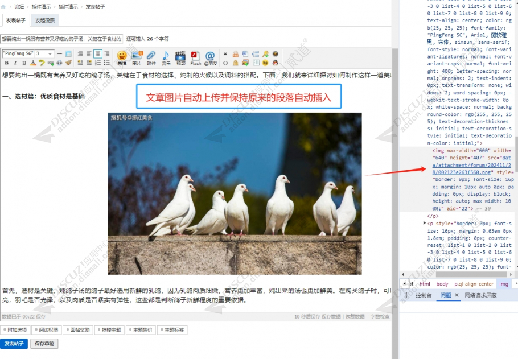Insert code block angle brackets icon

coord(225,63)
